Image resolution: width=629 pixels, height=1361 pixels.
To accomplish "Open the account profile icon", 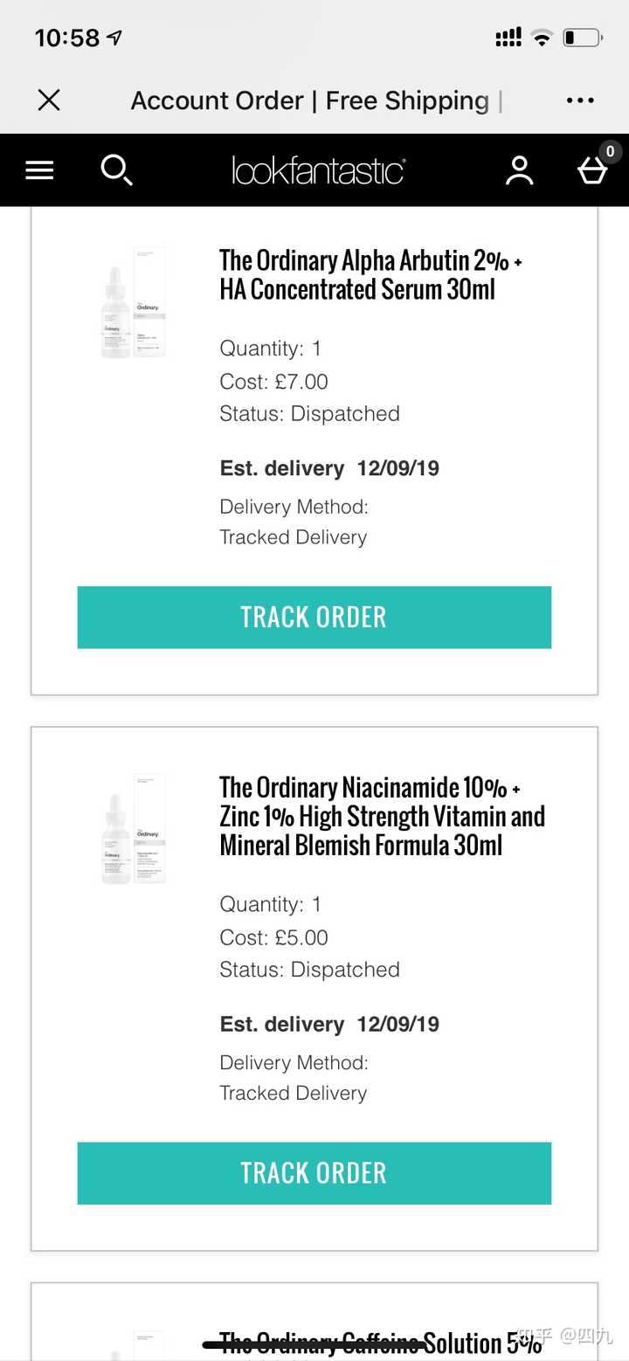I will (519, 170).
